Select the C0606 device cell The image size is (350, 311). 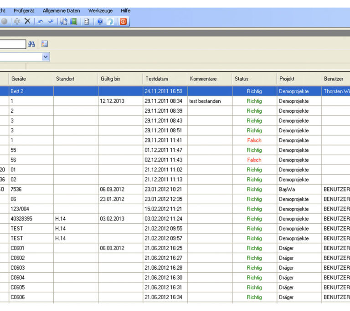pos(31,297)
